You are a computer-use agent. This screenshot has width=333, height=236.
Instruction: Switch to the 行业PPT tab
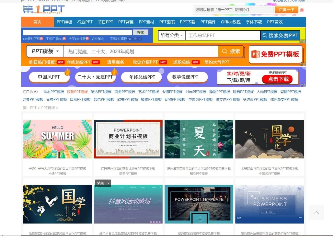click(85, 22)
